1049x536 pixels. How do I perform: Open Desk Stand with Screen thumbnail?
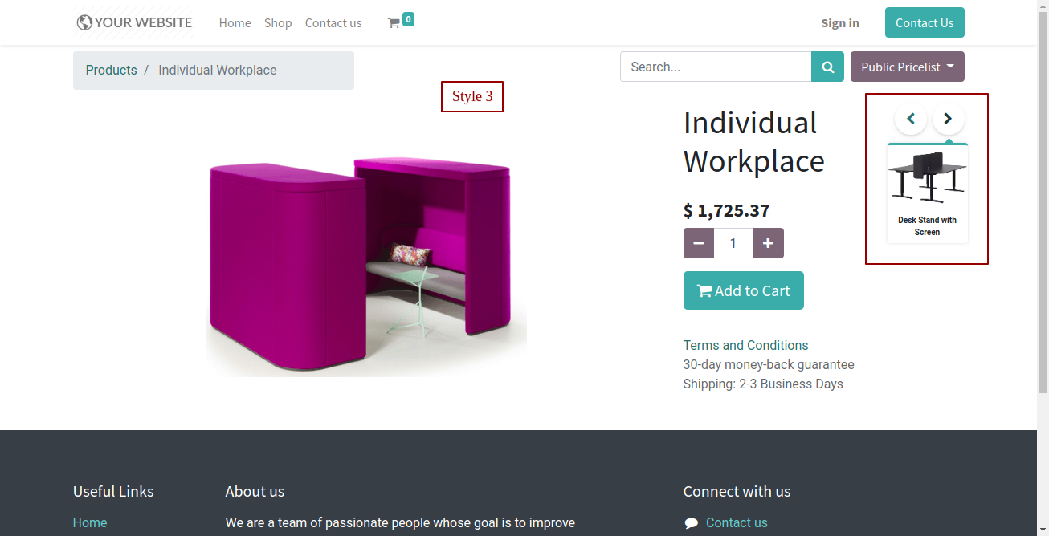click(928, 193)
